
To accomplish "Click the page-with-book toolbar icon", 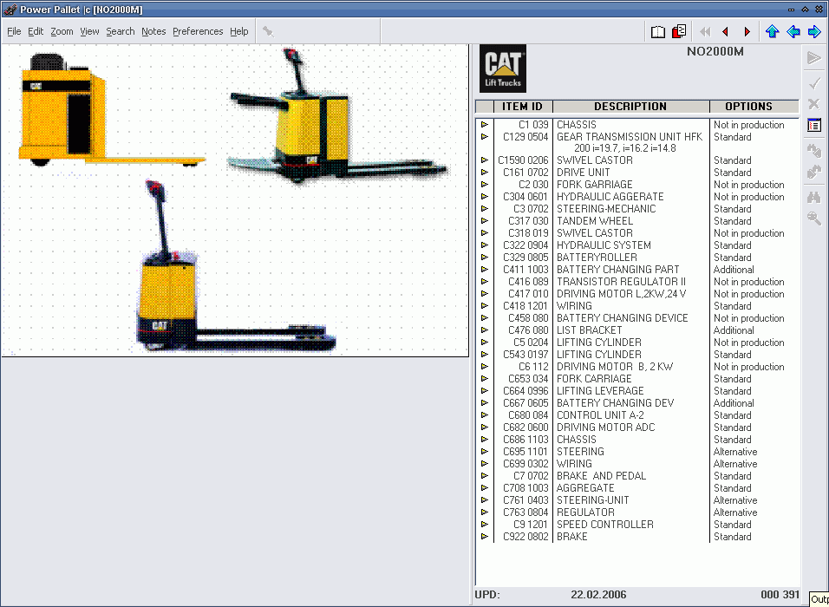I will coord(680,30).
